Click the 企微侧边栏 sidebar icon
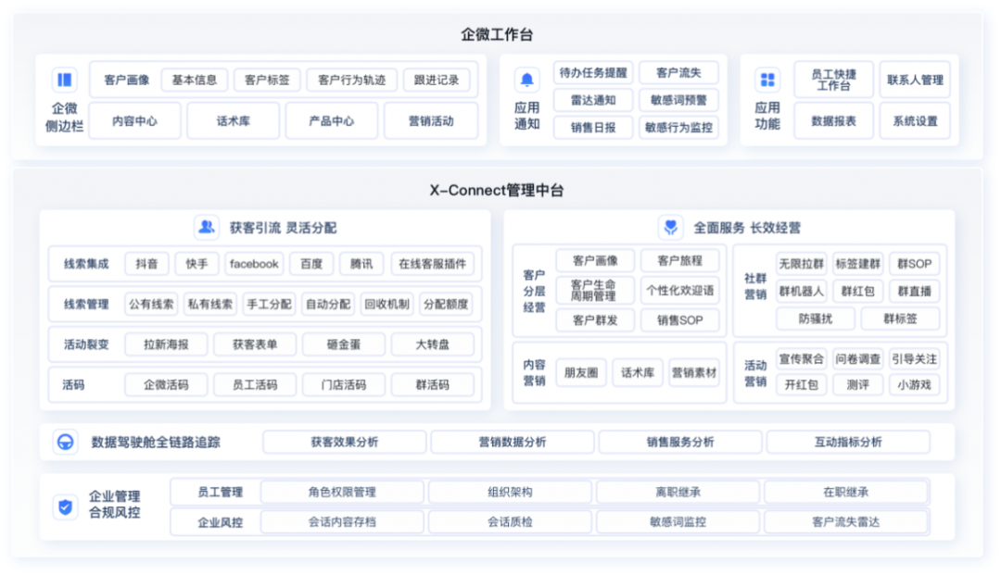1001x575 pixels. click(x=65, y=80)
